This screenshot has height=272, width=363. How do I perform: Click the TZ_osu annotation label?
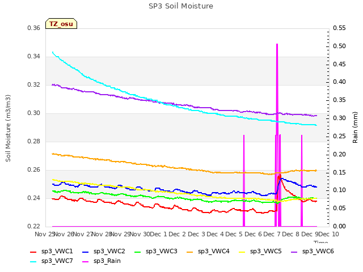tap(61, 24)
